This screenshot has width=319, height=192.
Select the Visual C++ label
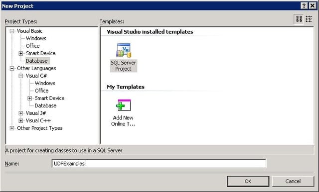[x=38, y=121]
